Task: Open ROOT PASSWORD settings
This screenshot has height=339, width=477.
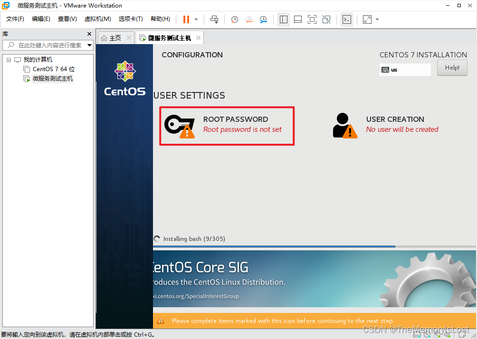Action: [x=227, y=126]
